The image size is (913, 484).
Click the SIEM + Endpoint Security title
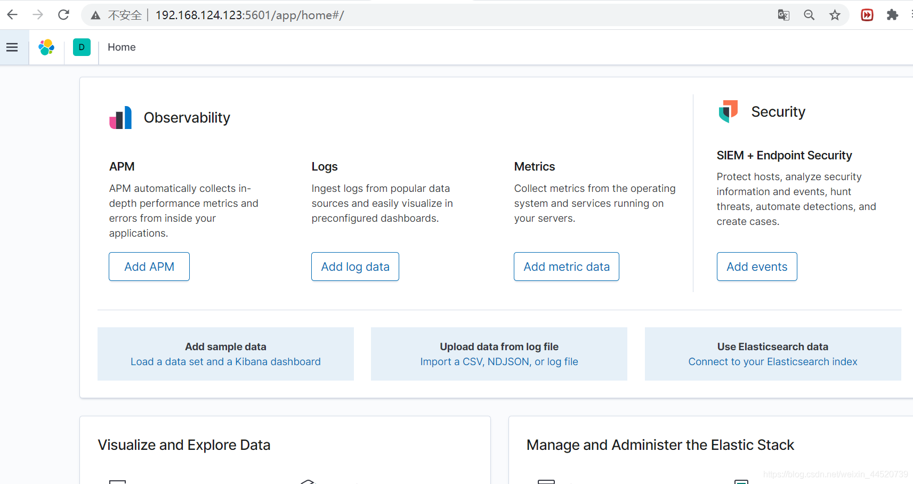(784, 155)
